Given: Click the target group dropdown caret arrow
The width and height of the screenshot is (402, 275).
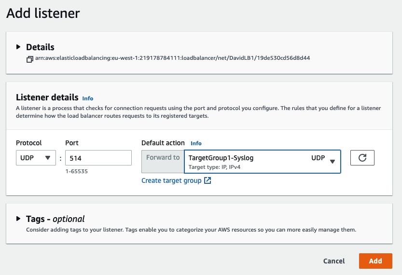Looking at the screenshot, I should pyautogui.click(x=332, y=162).
